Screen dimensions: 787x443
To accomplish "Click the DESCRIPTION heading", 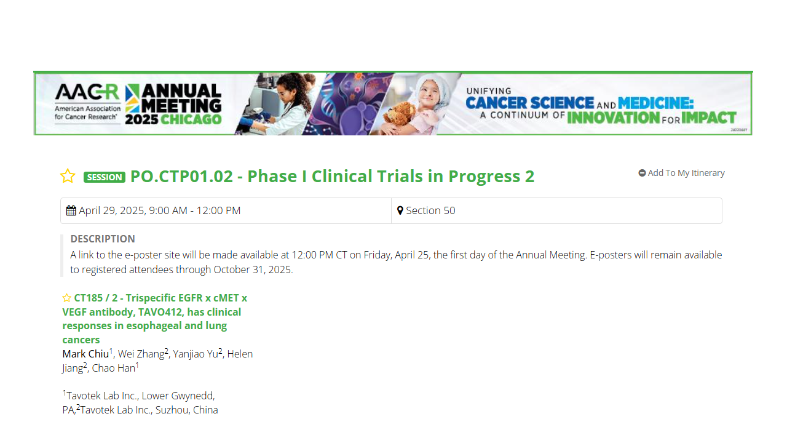I will tap(103, 239).
